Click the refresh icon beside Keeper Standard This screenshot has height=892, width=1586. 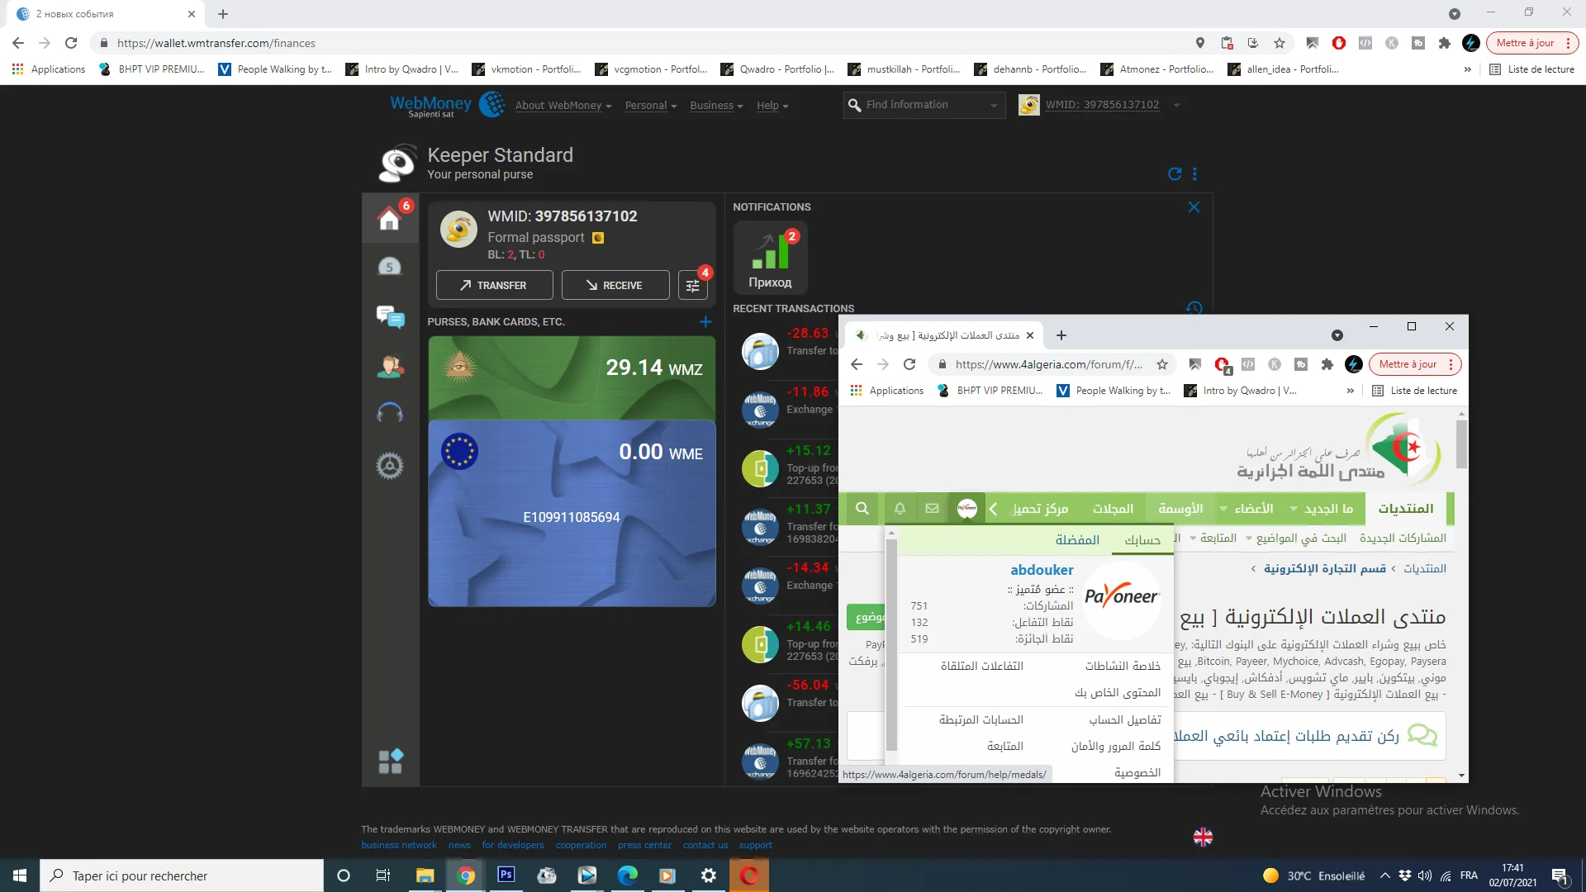coord(1175,173)
